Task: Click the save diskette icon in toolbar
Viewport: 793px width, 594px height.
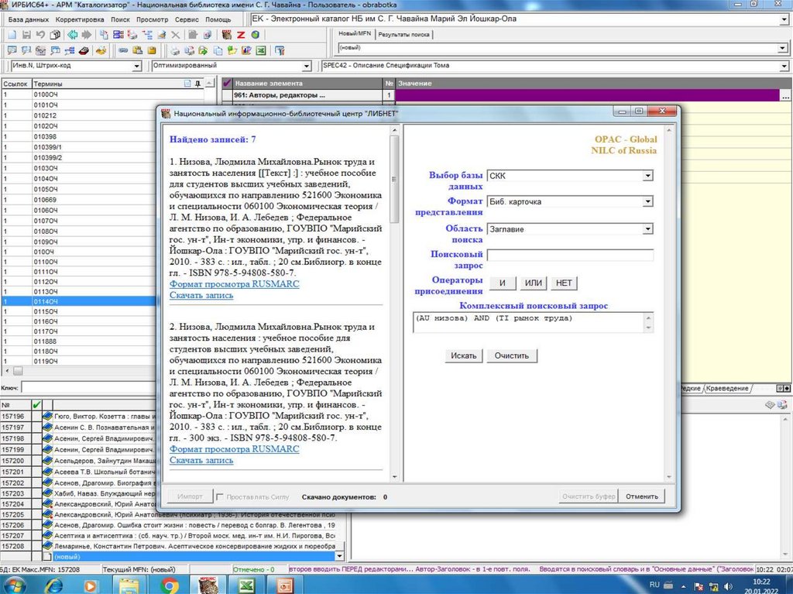Action: pos(27,35)
